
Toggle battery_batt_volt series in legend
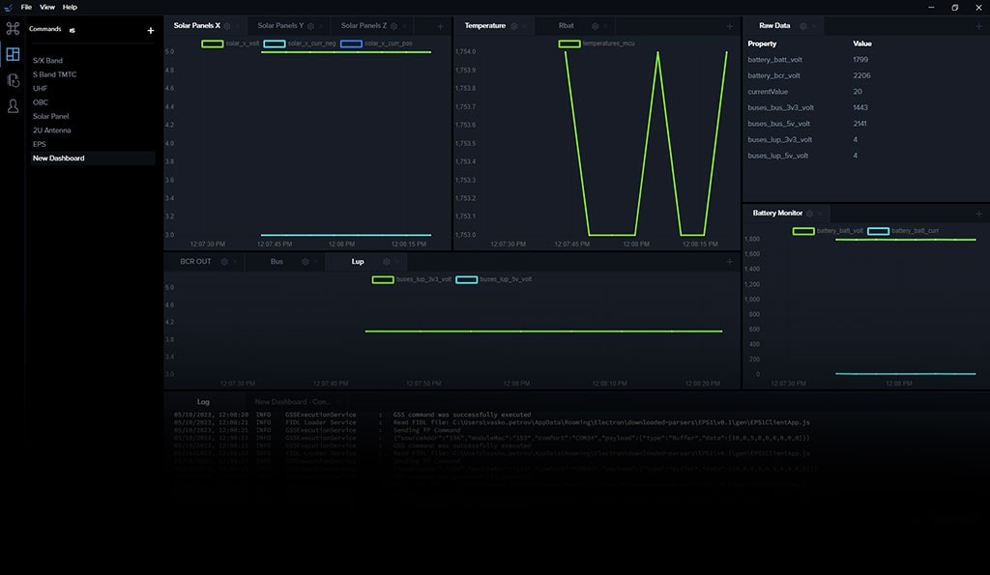[828, 231]
